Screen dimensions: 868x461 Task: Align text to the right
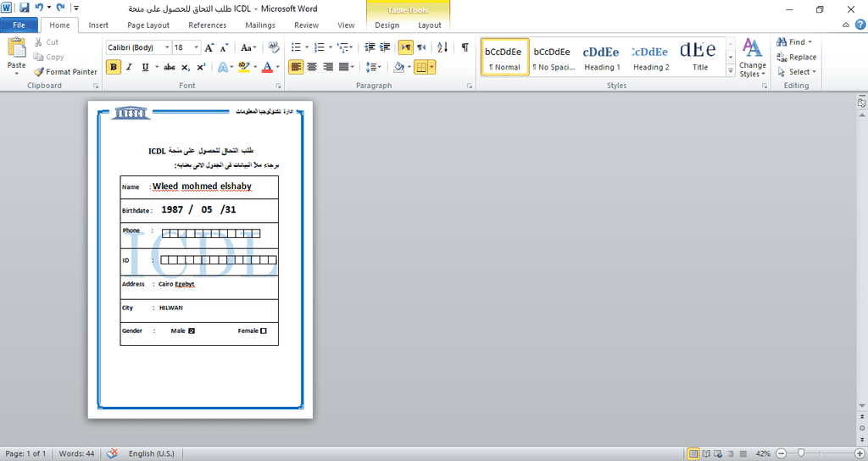[328, 67]
